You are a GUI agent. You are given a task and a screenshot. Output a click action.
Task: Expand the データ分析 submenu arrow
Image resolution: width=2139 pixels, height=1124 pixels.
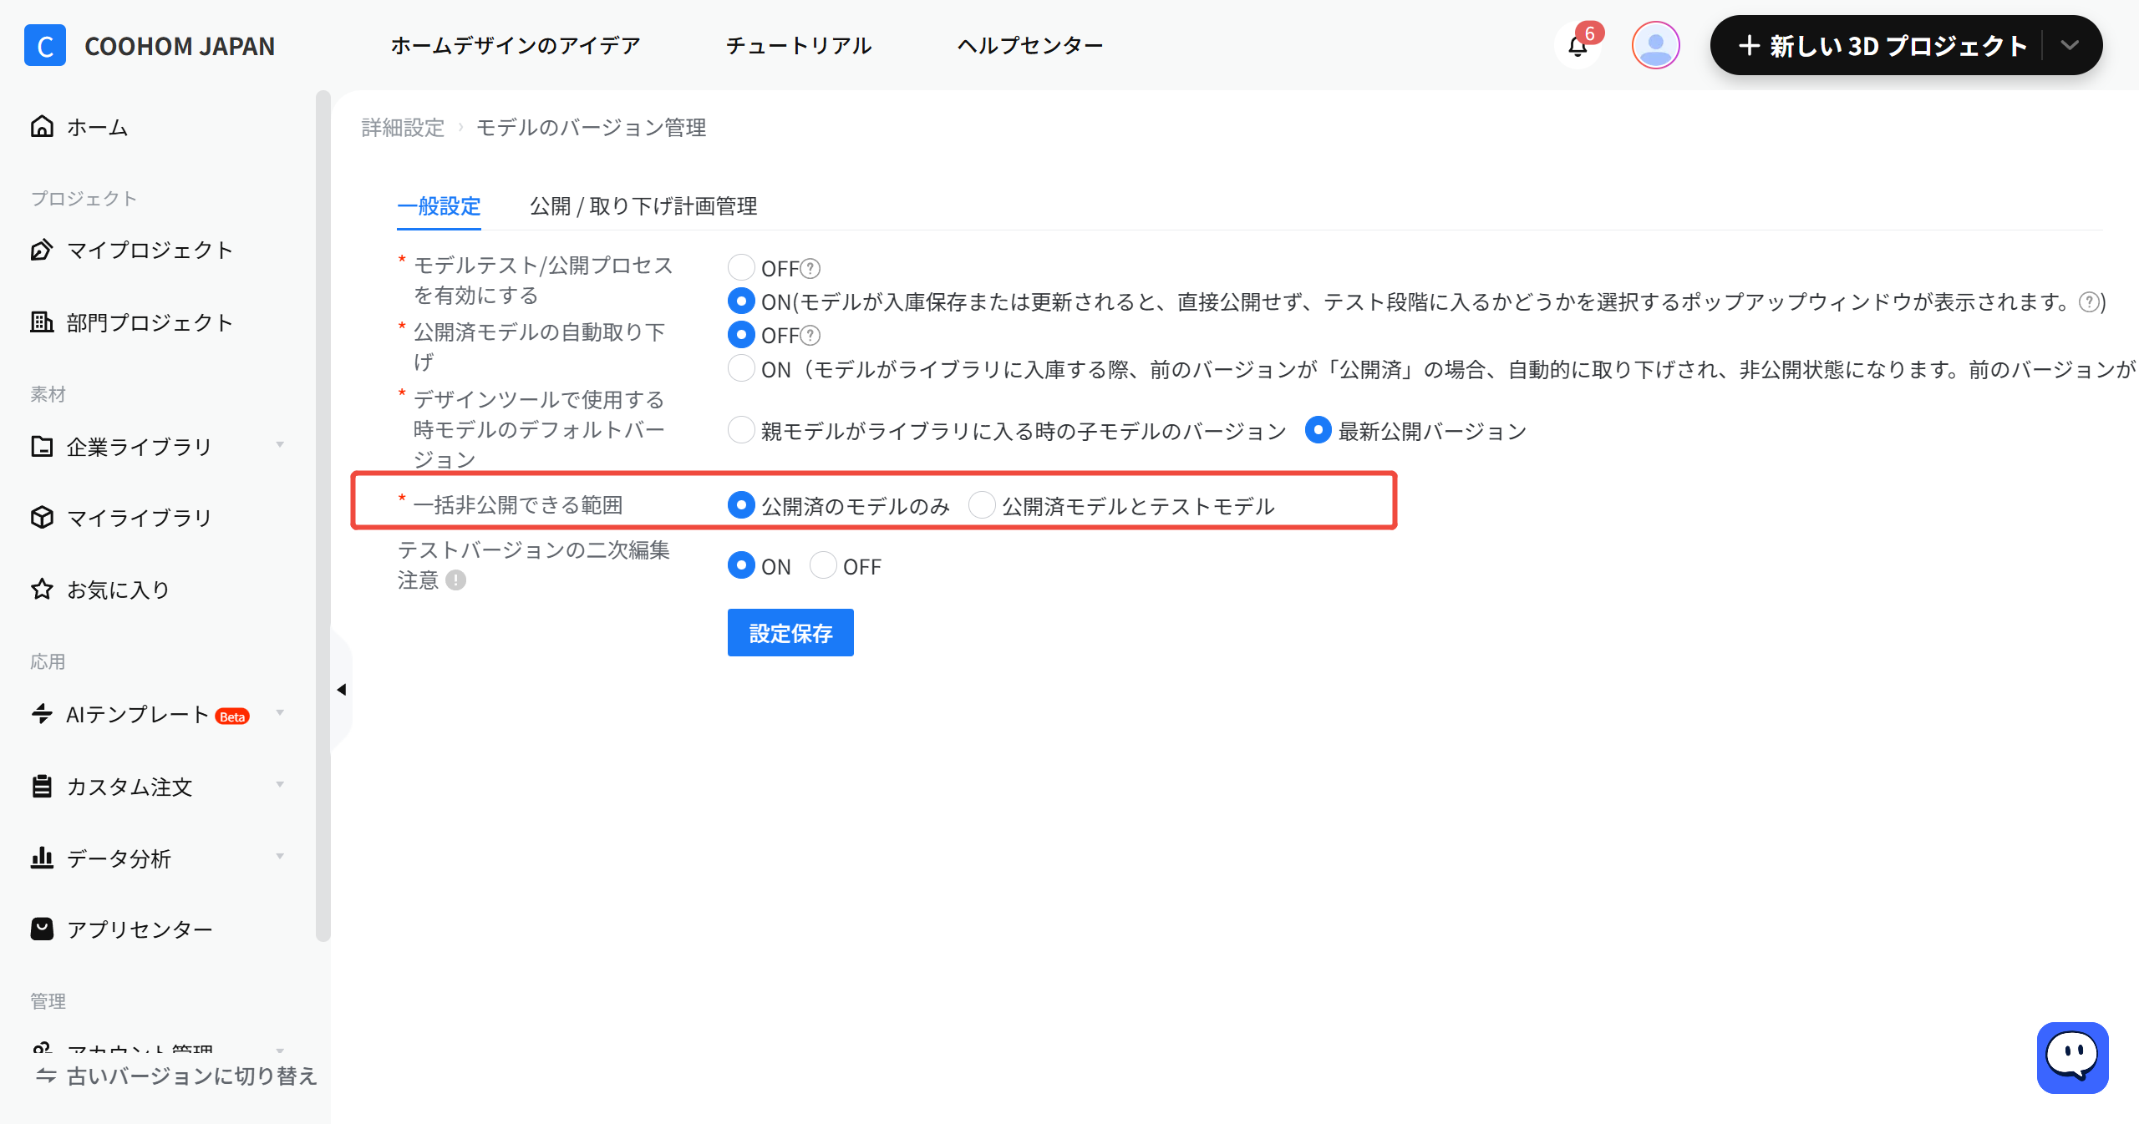pyautogui.click(x=281, y=857)
